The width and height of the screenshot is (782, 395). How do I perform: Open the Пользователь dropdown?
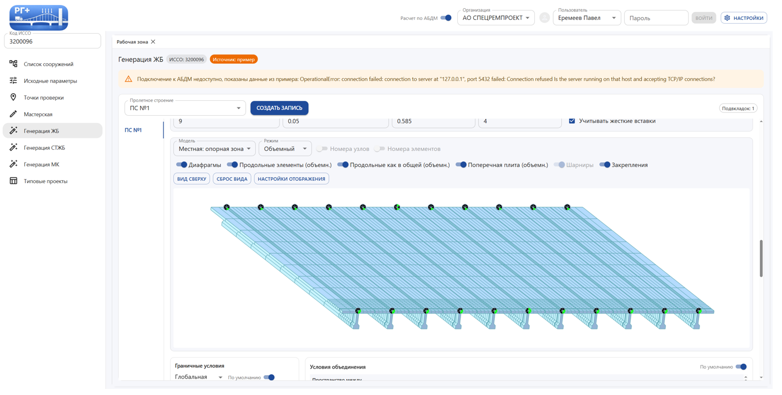click(x=587, y=18)
